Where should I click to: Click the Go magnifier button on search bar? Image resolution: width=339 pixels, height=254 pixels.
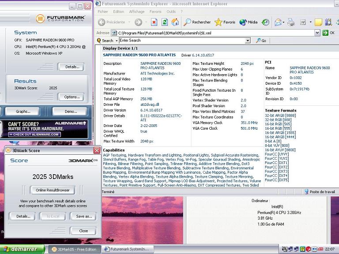[x=261, y=41]
